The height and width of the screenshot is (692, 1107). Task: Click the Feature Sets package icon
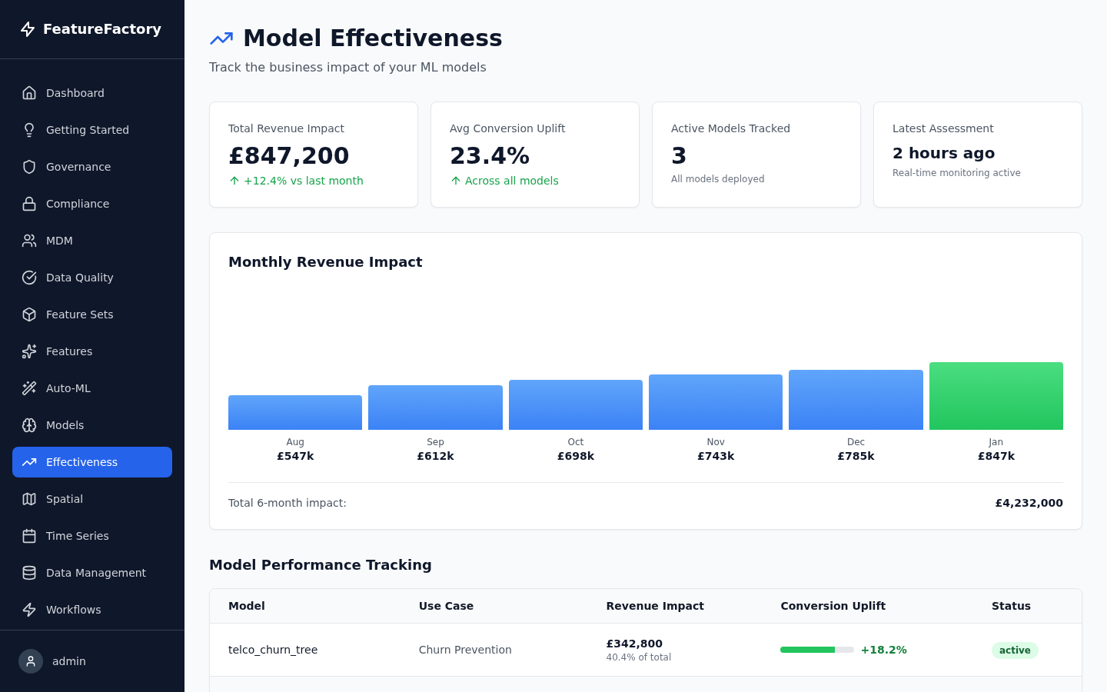(x=29, y=314)
